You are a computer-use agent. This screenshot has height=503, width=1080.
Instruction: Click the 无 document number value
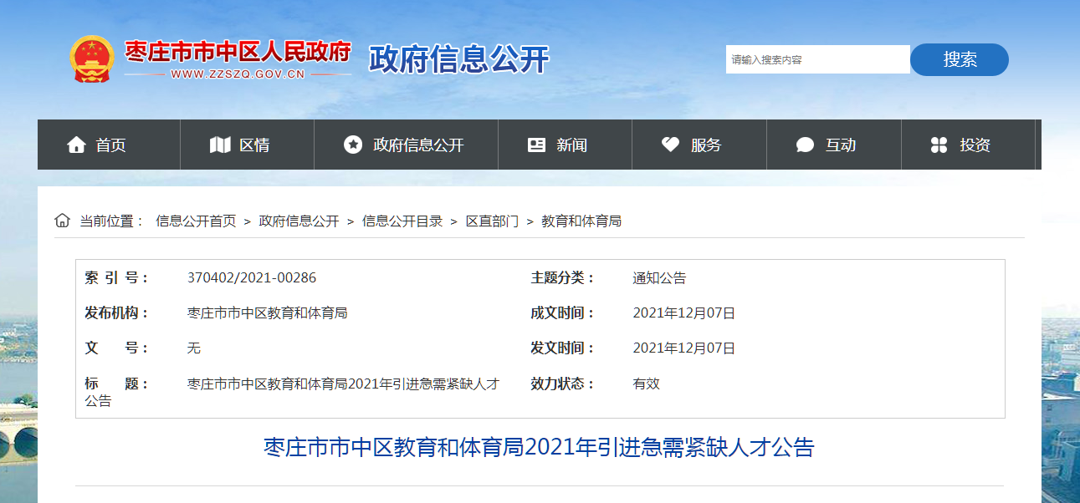tap(194, 348)
